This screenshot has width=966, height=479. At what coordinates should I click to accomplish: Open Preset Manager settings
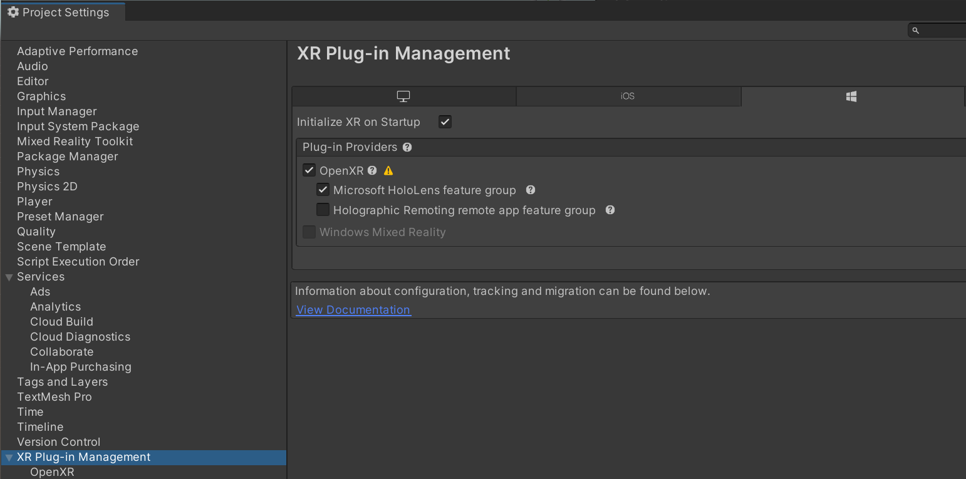(x=60, y=217)
